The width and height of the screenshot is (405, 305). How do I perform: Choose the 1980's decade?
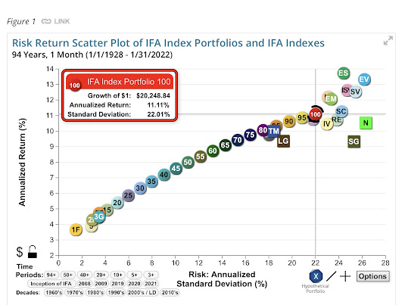coord(95,293)
